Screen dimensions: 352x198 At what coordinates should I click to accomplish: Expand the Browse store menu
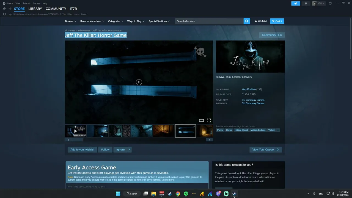[x=71, y=21]
